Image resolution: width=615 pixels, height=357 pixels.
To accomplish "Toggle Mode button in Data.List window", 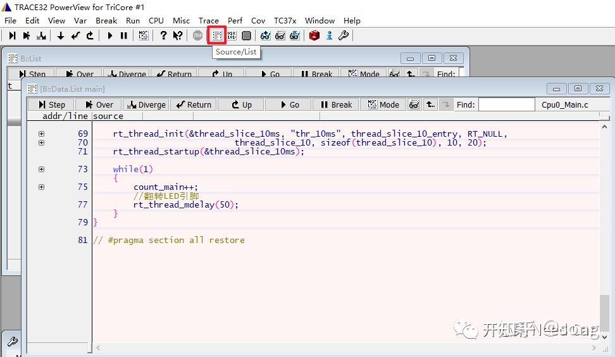I will click(383, 104).
